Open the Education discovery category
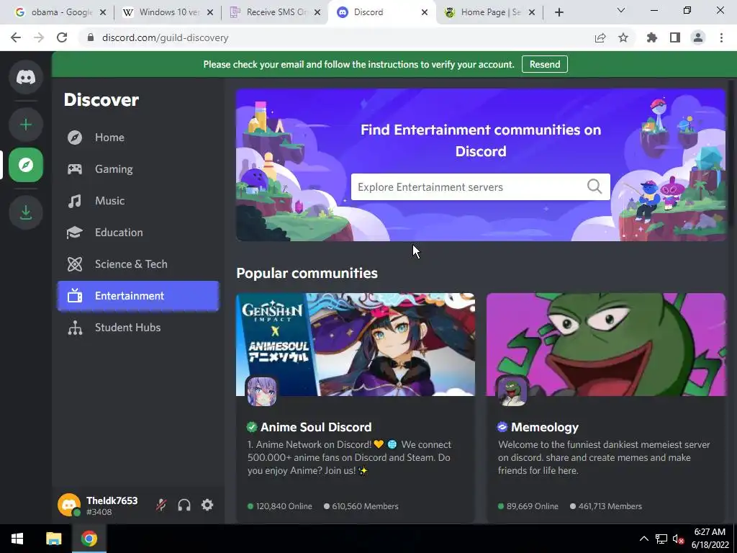The image size is (737, 553). tap(138, 233)
